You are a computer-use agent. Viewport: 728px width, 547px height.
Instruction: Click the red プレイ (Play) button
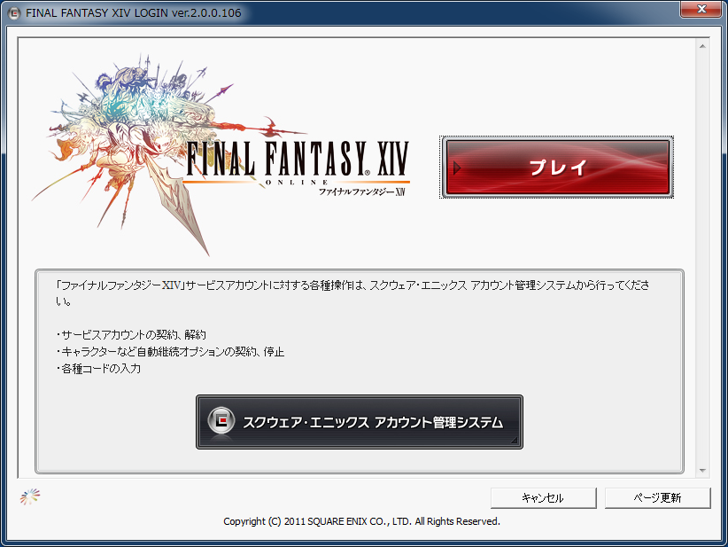(556, 168)
